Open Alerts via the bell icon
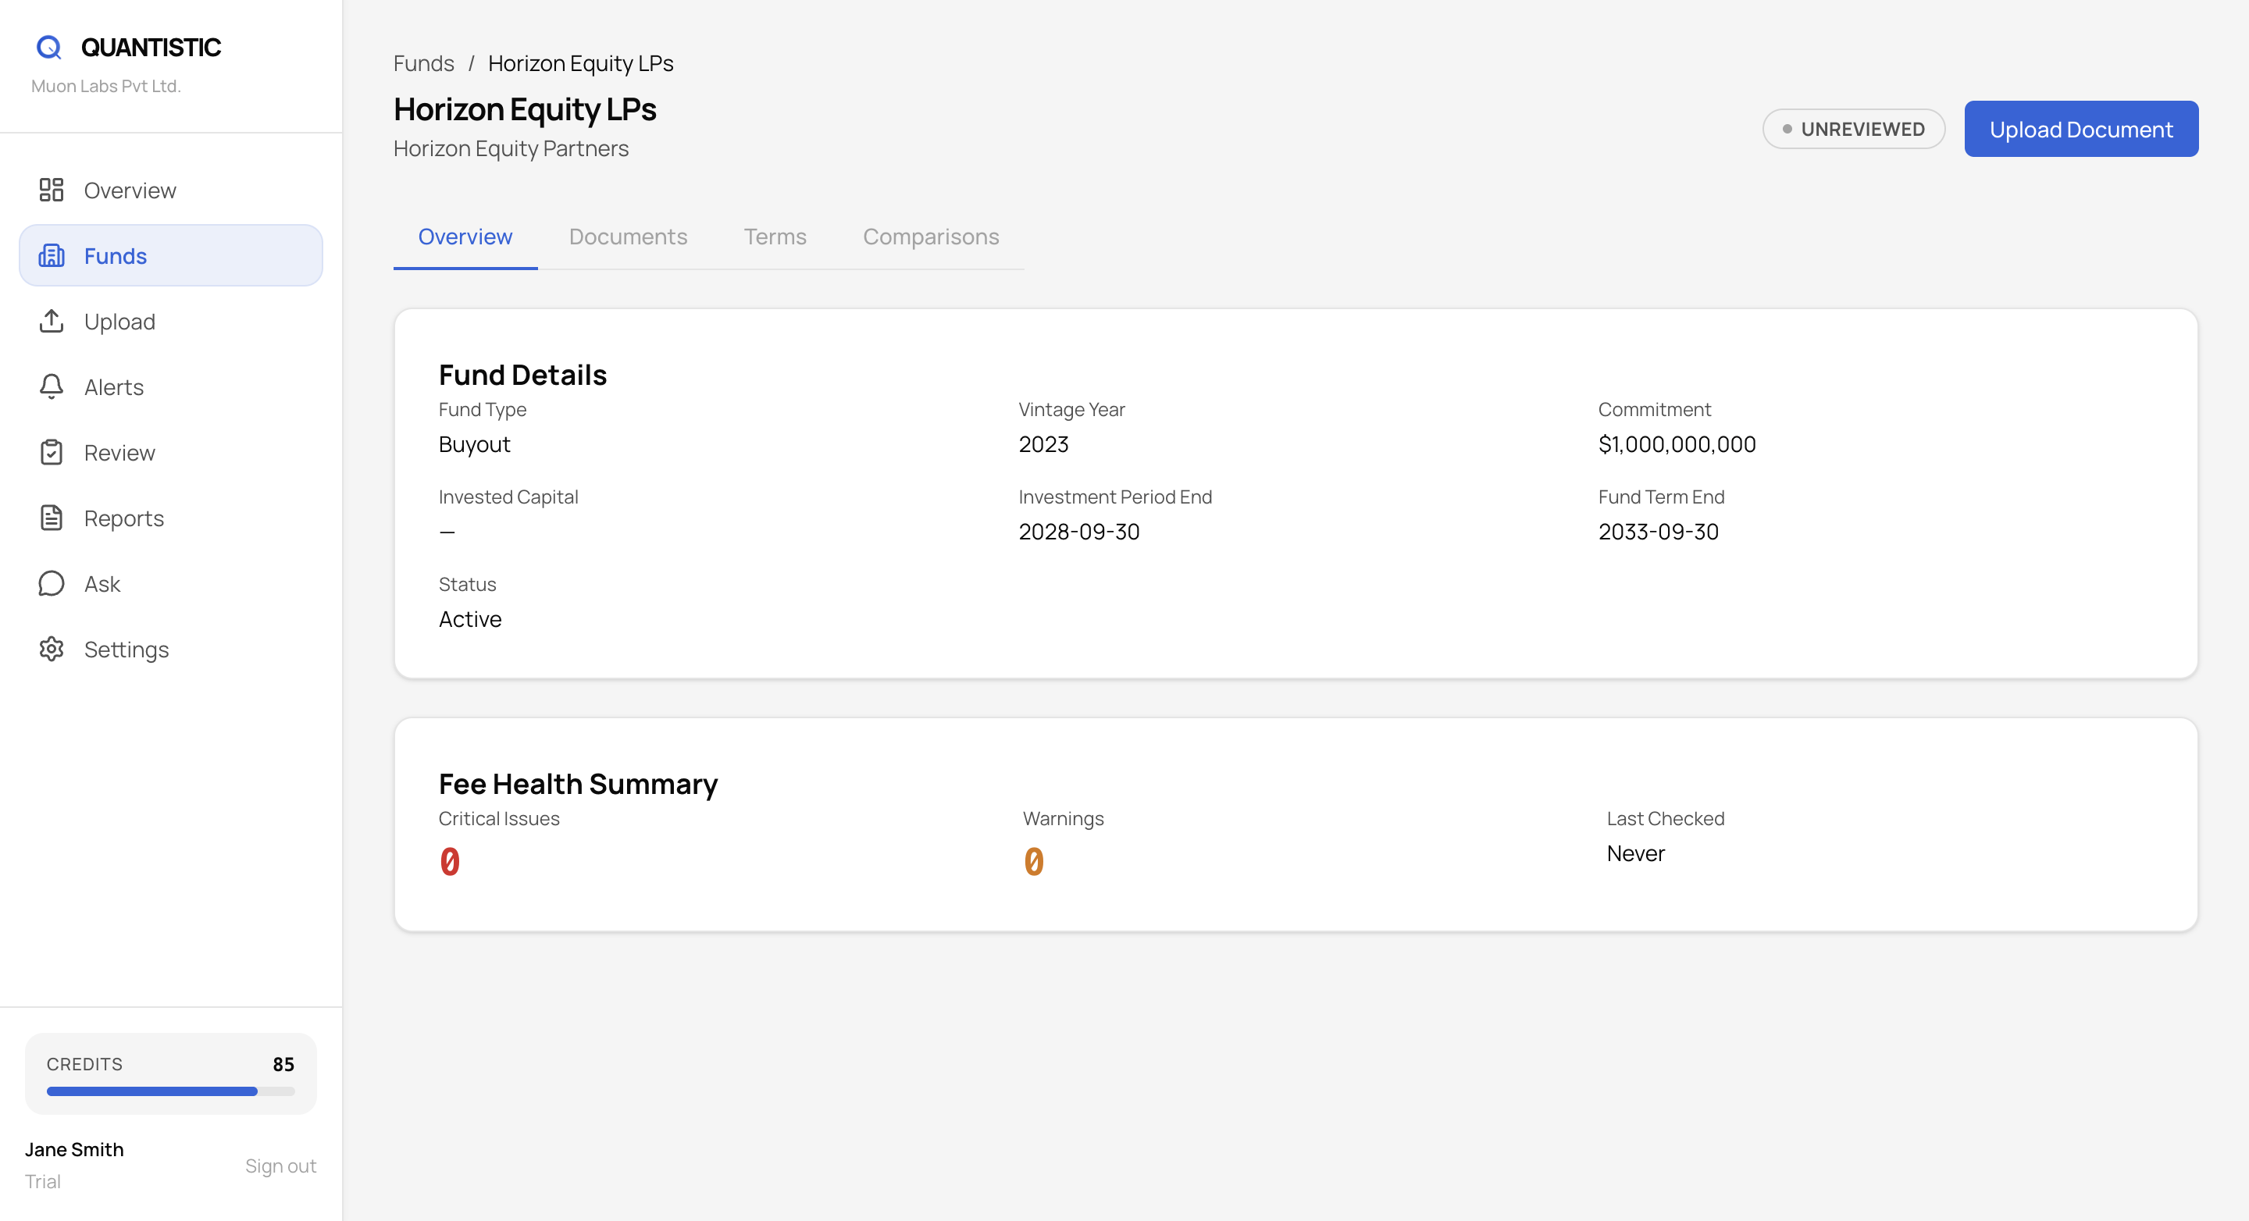The image size is (2249, 1221). 52,386
